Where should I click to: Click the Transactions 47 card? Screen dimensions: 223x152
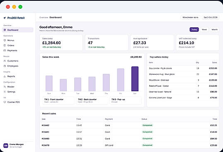tap(107, 43)
